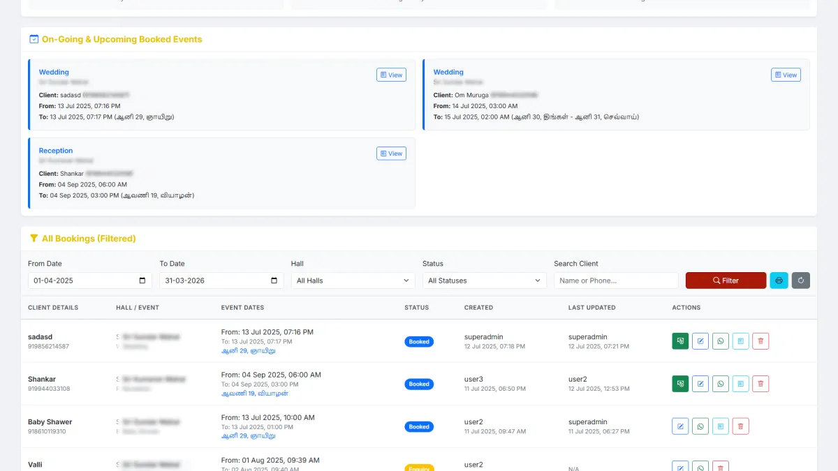Click client name Shankar in table
This screenshot has height=471, width=838.
coord(42,379)
